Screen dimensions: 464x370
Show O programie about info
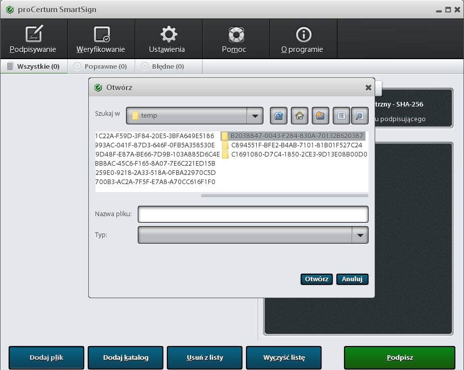303,39
